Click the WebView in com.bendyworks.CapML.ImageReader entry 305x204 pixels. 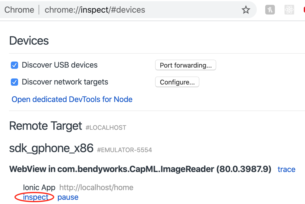click(x=140, y=169)
